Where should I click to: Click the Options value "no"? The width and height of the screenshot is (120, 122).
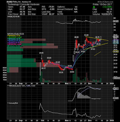(x=76, y=7)
